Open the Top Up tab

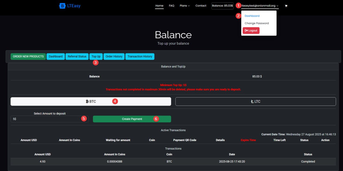click(x=96, y=56)
